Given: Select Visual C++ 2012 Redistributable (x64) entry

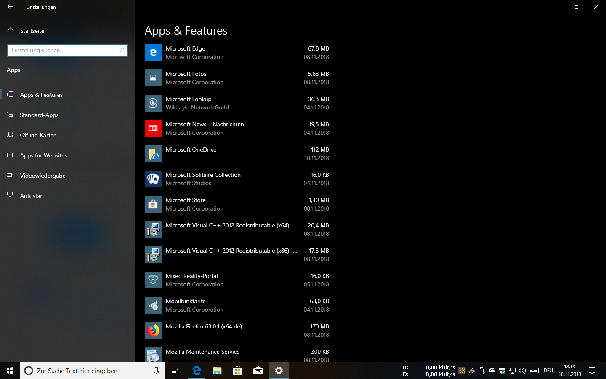Looking at the screenshot, I should point(231,225).
